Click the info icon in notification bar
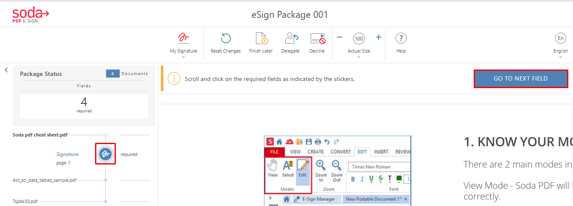Image resolution: width=573 pixels, height=206 pixels. click(x=174, y=79)
